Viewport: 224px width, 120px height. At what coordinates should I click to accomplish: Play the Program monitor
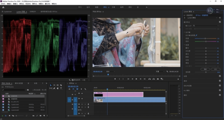[136, 79]
